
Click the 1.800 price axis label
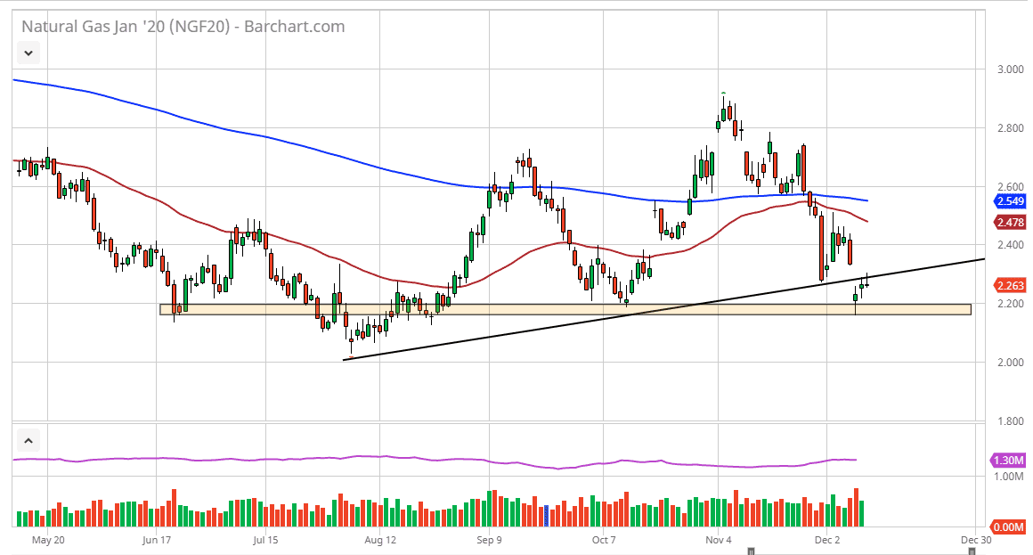click(1010, 421)
